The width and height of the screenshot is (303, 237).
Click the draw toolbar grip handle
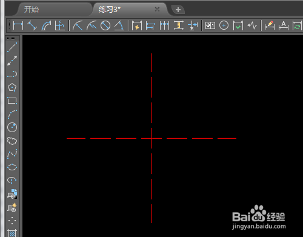tap(11, 38)
